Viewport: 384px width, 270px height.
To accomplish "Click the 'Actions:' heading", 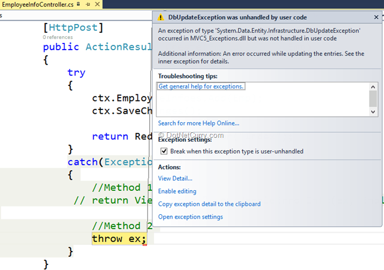I will (x=169, y=167).
